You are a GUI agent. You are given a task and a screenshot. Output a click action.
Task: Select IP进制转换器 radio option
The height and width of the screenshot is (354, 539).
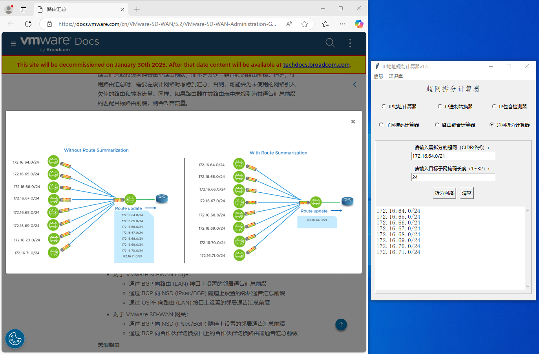coord(455,106)
